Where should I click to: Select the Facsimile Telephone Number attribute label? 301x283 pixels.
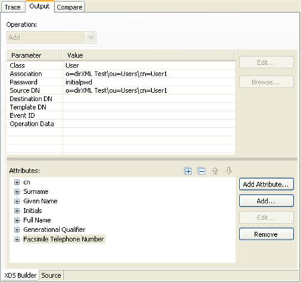pyautogui.click(x=64, y=240)
